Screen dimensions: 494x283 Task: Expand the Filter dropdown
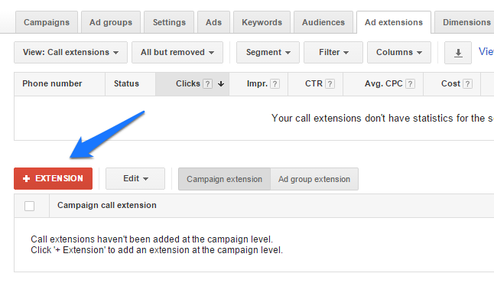coord(333,52)
